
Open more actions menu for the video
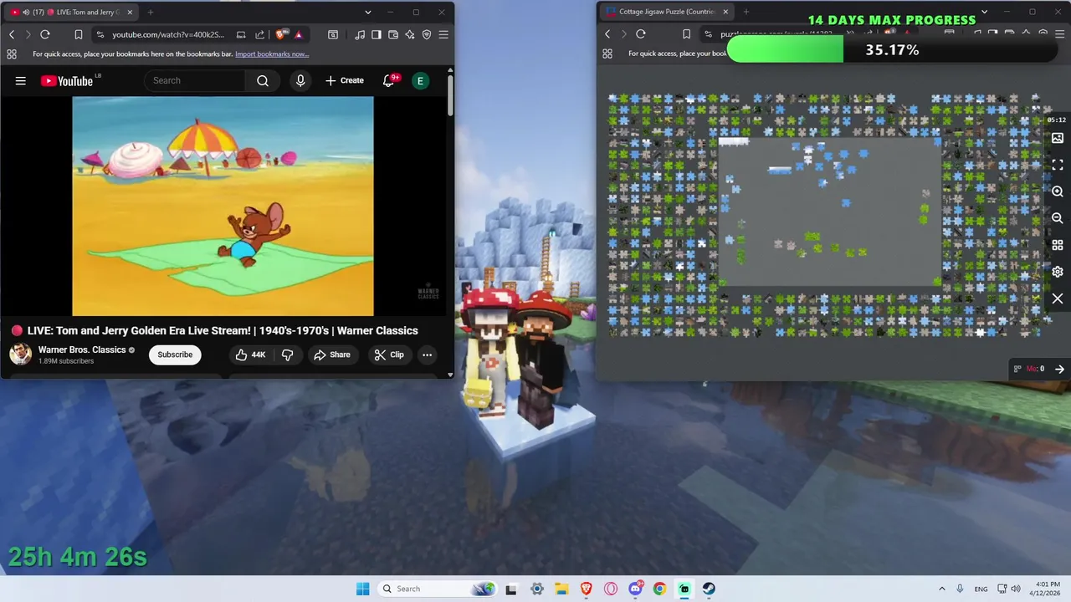(x=427, y=355)
